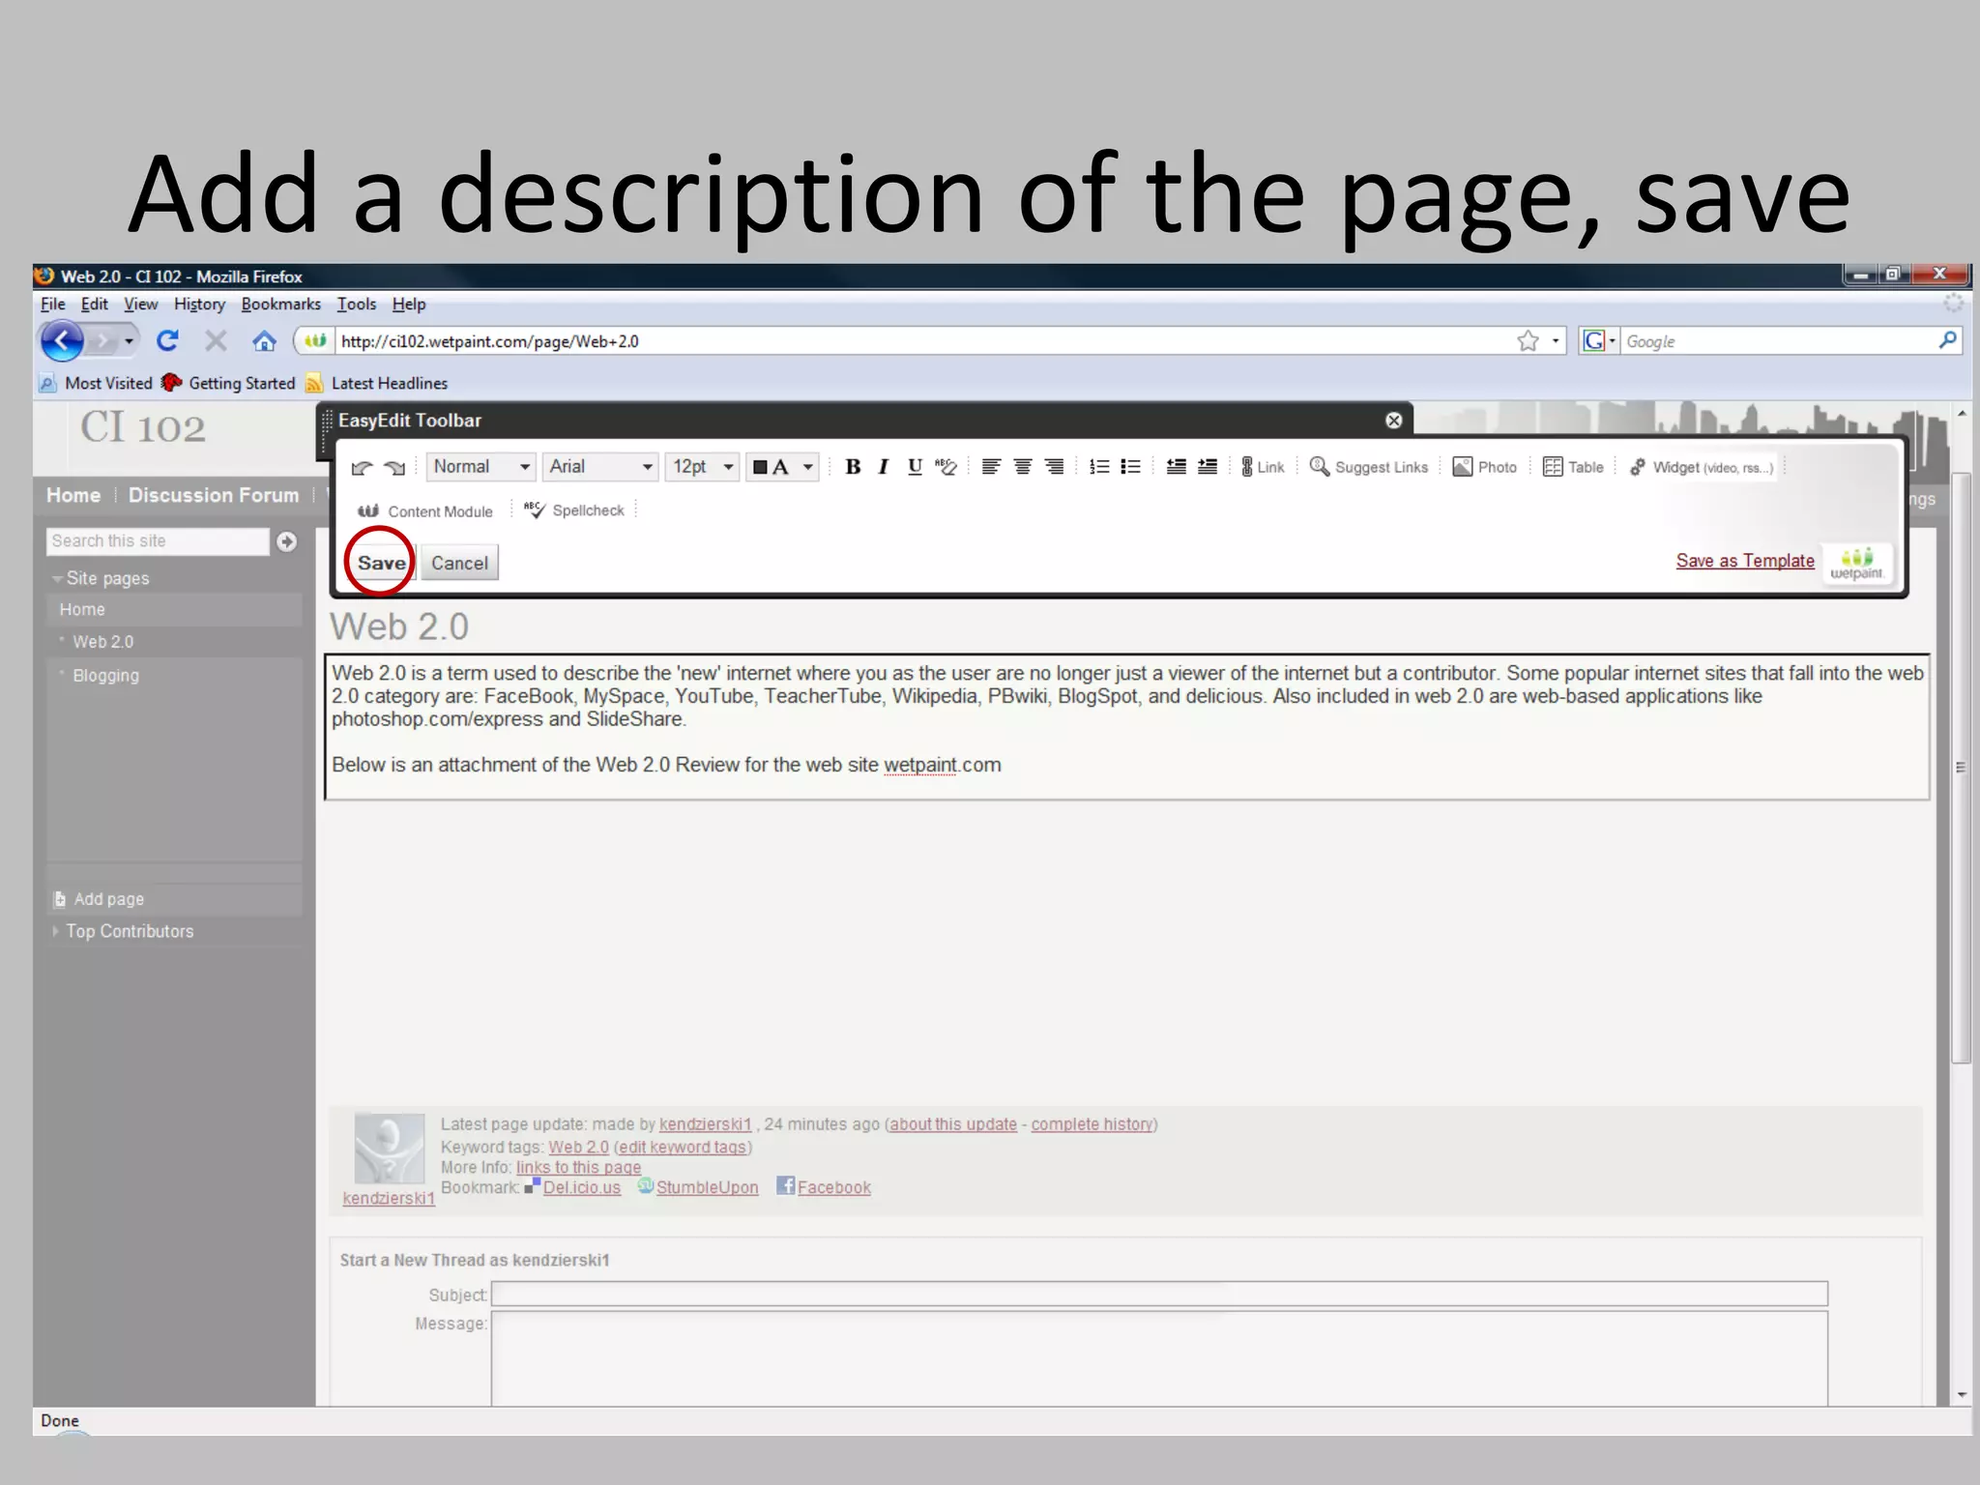Viewport: 1980px width, 1485px height.
Task: Insert a bulleted list
Action: (1130, 467)
